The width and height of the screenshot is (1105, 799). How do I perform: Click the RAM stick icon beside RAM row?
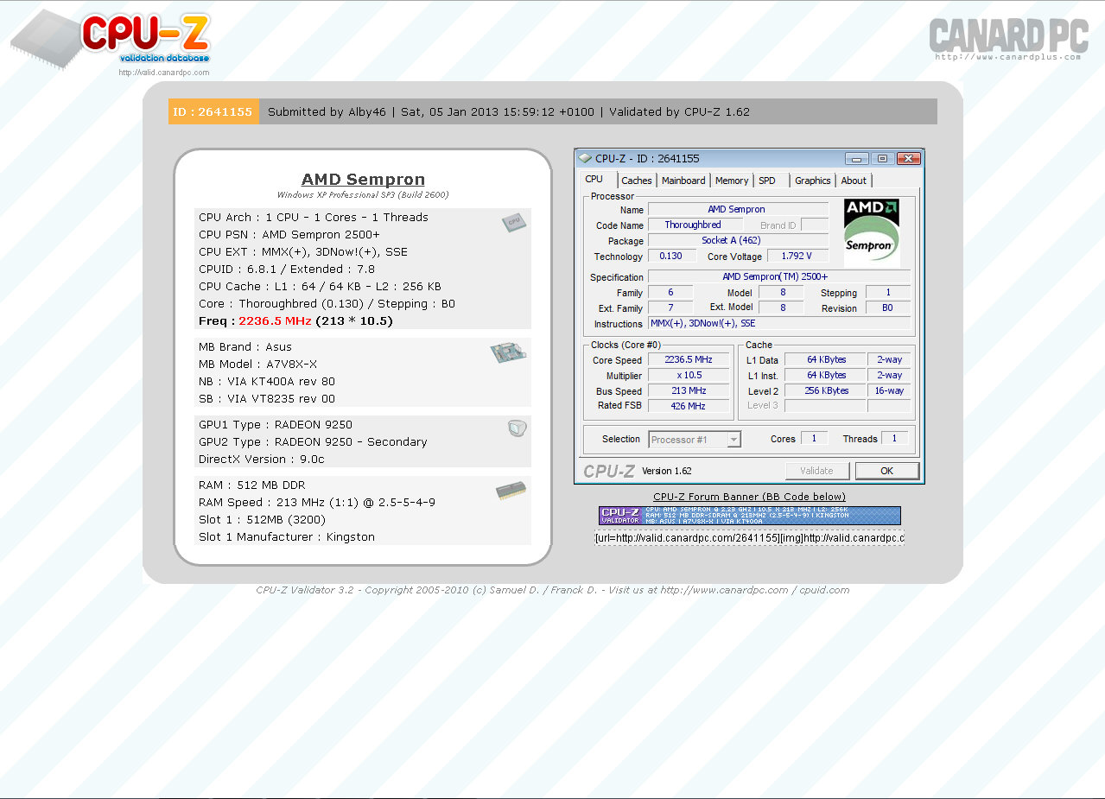click(x=511, y=491)
